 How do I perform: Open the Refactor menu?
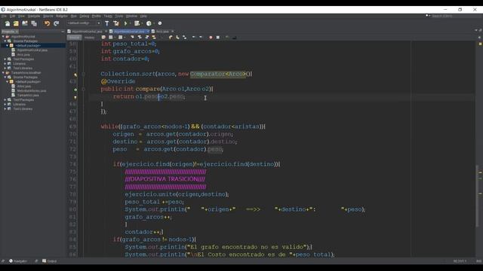pos(62,16)
